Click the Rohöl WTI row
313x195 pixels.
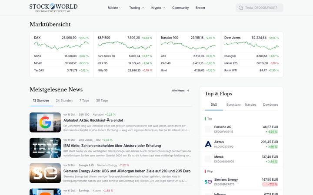point(252,71)
